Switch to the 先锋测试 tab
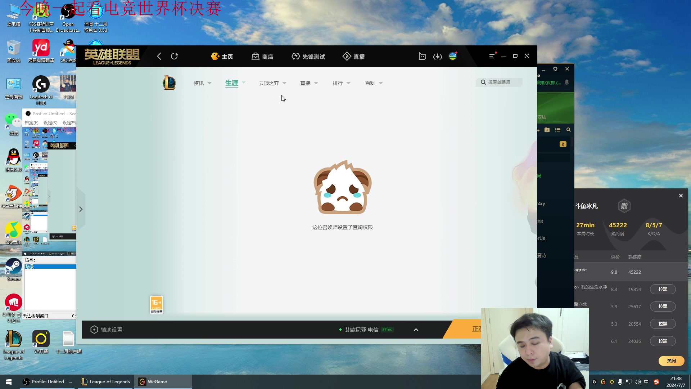The height and width of the screenshot is (389, 691). [x=308, y=57]
